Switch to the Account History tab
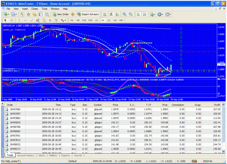This screenshot has height=164, width=227. [x=26, y=155]
